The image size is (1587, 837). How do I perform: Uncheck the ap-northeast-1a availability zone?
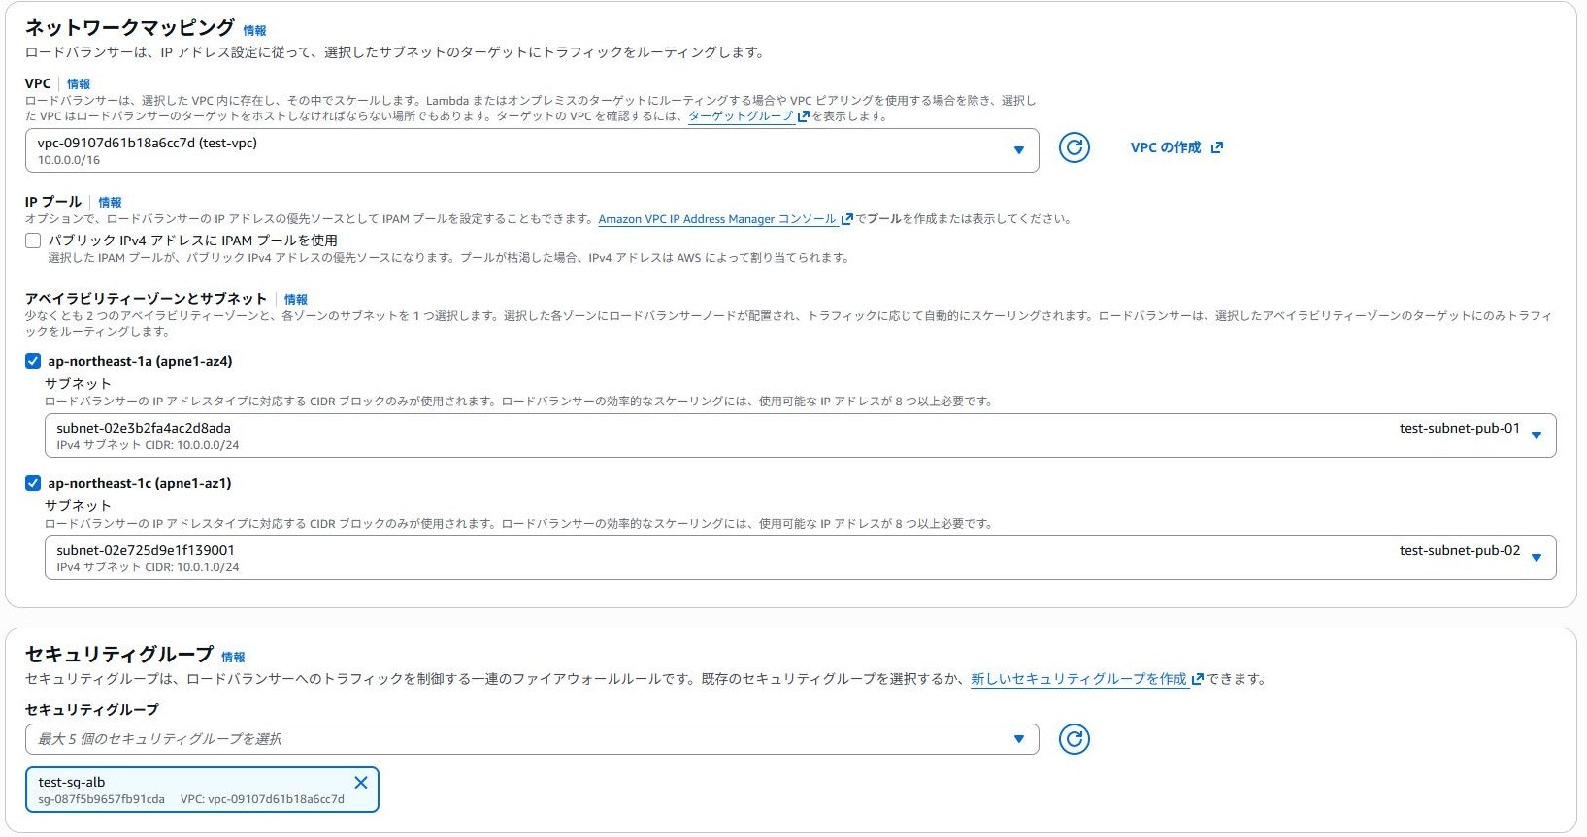coord(33,361)
